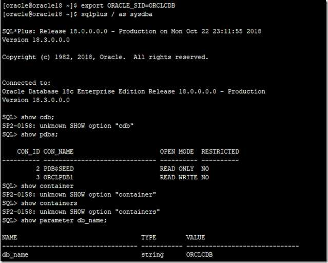Click the VALUE column header
This screenshot has width=328, height=263.
point(196,237)
